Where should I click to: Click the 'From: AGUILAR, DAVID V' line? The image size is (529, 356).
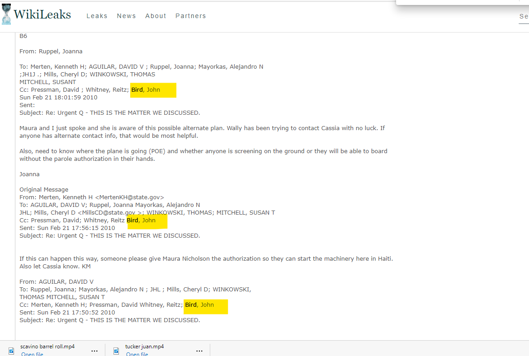click(x=57, y=281)
